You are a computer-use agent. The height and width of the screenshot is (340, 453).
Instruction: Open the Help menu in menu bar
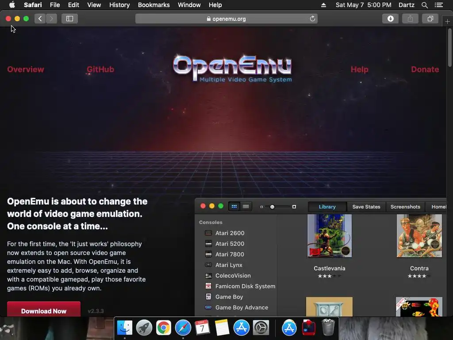pos(215,5)
